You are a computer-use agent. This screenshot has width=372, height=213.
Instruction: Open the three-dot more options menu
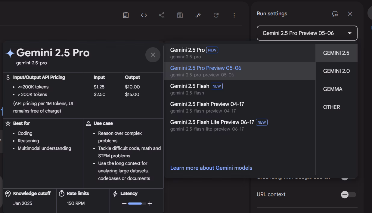(x=234, y=15)
